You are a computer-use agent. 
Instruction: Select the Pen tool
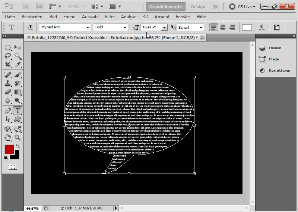(8, 111)
